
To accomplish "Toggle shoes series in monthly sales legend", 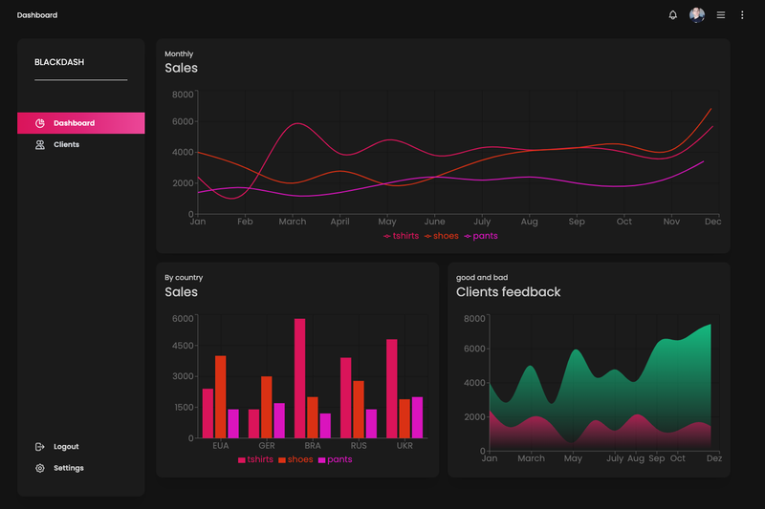I will pos(441,236).
